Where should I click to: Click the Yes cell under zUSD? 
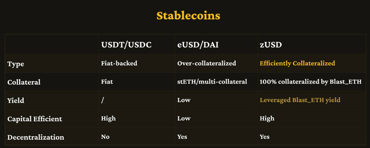pos(264,137)
